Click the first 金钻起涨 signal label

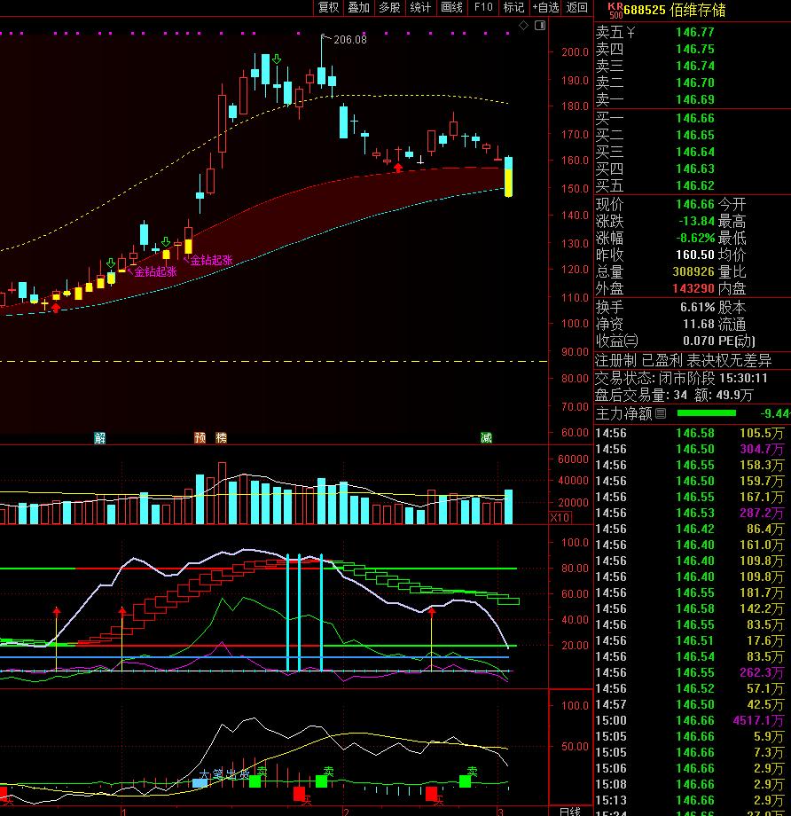coord(155,271)
